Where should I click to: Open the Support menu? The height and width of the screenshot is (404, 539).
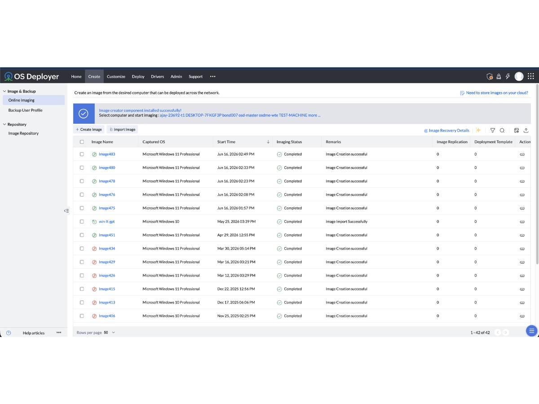pos(195,76)
